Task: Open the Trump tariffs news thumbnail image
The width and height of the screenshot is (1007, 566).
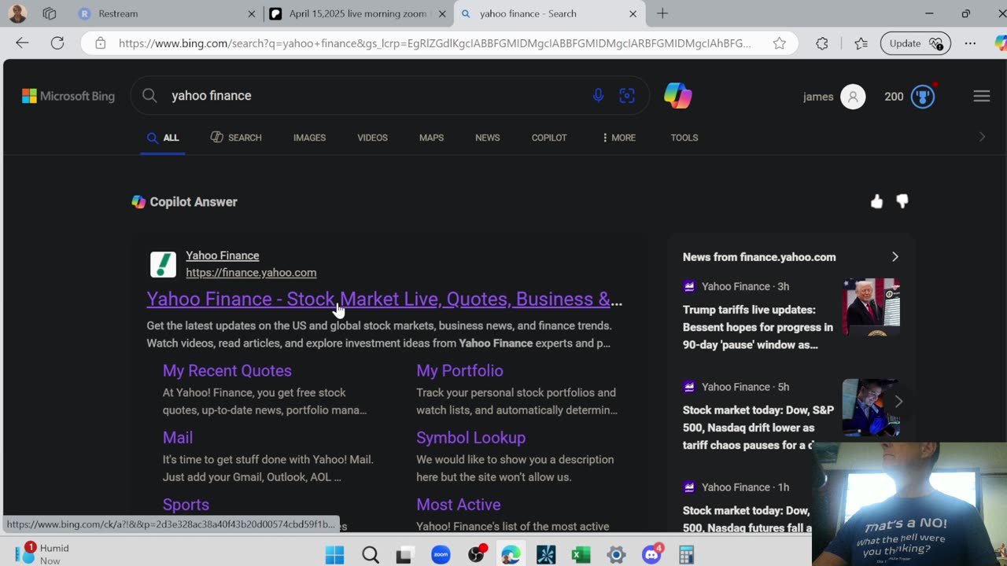Action: pos(871,307)
